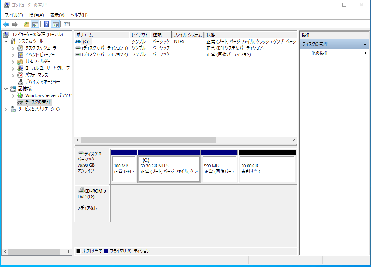Click the Up one level folder icon

pyautogui.click(x=26, y=24)
